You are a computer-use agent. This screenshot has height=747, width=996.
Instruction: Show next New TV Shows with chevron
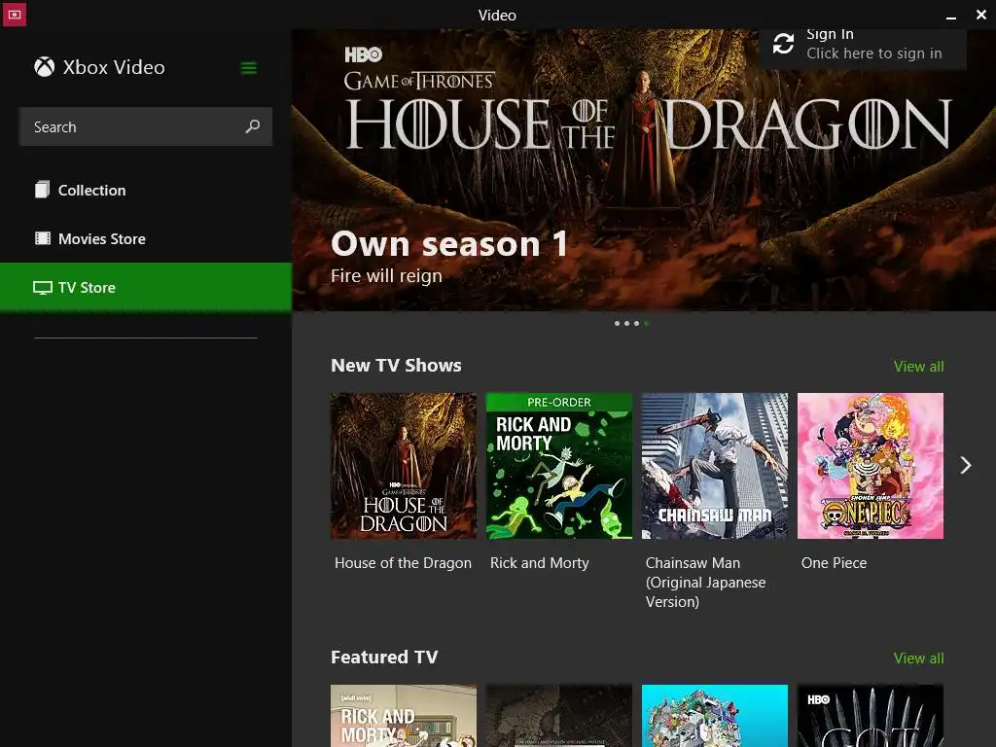(x=966, y=466)
